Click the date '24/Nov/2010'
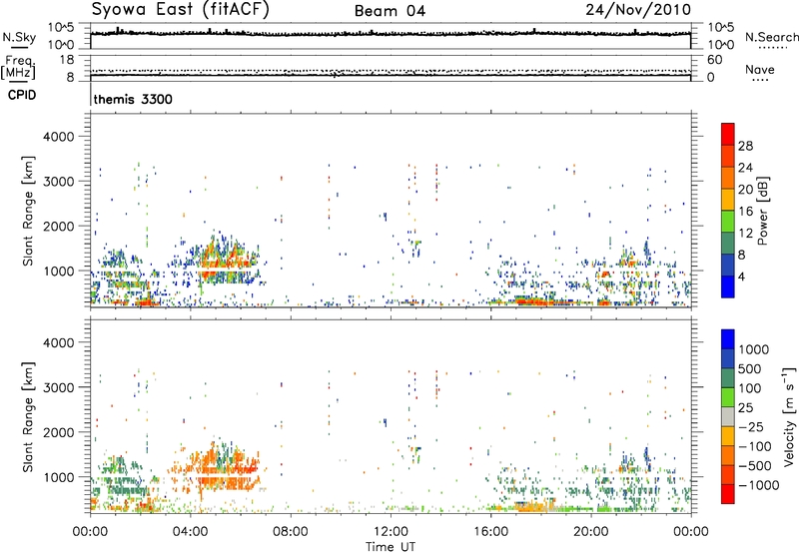799x553 pixels. point(638,10)
